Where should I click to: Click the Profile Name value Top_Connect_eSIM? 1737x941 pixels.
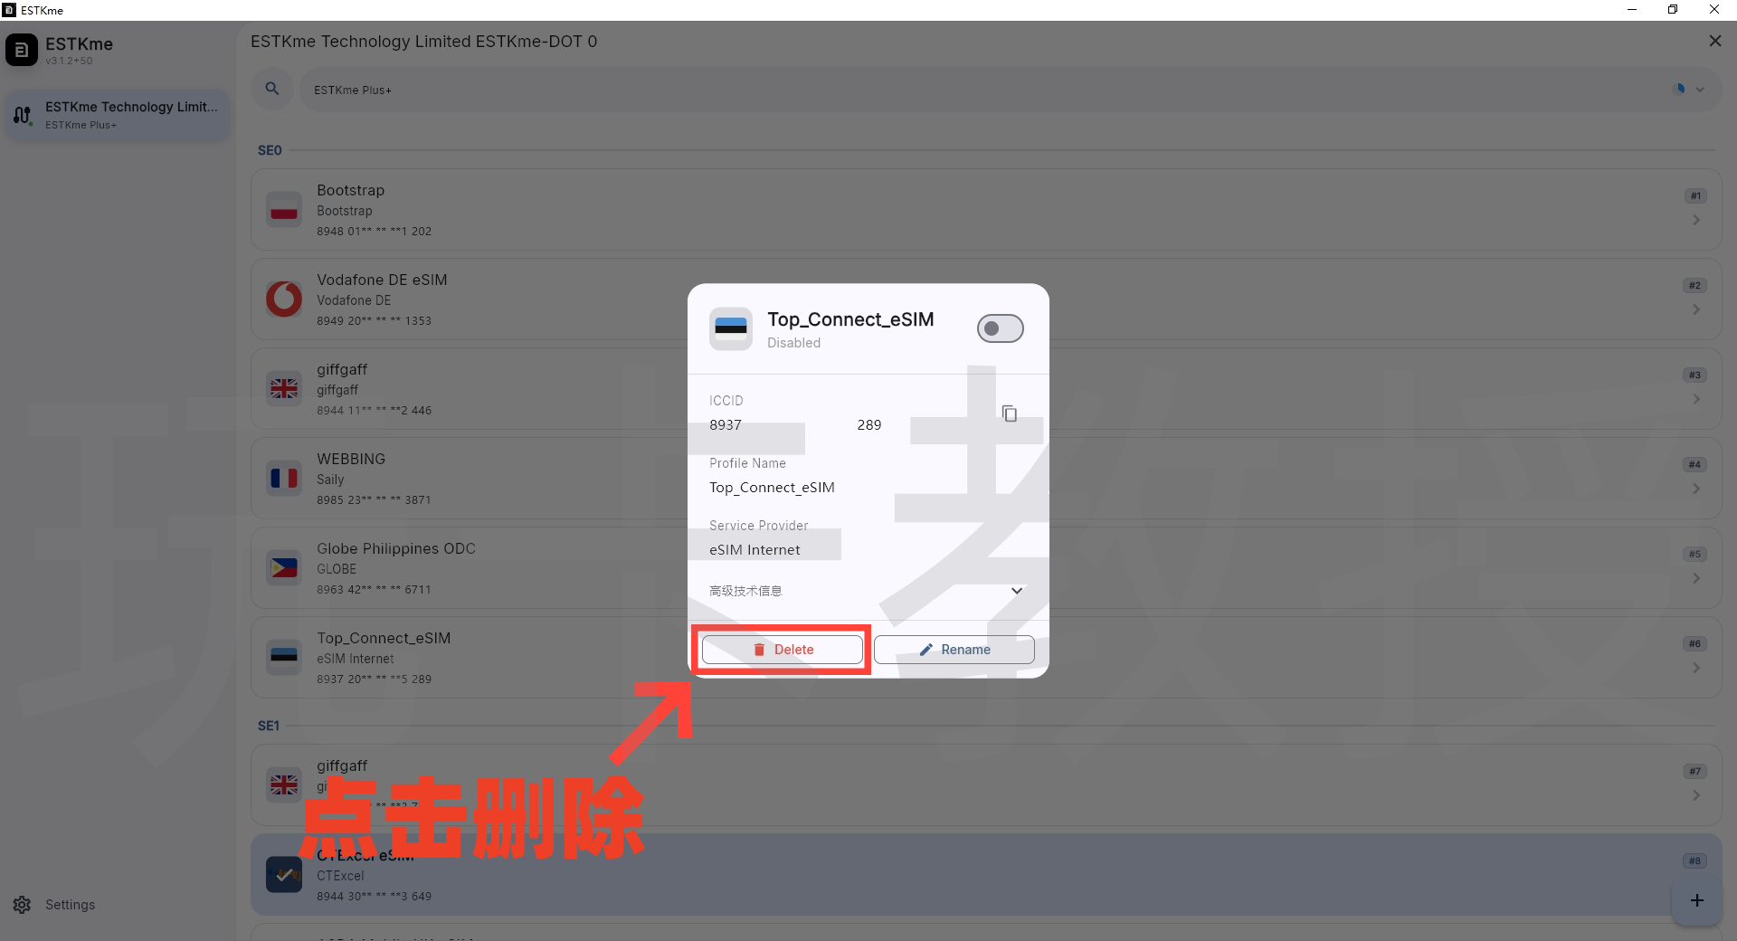772,488
